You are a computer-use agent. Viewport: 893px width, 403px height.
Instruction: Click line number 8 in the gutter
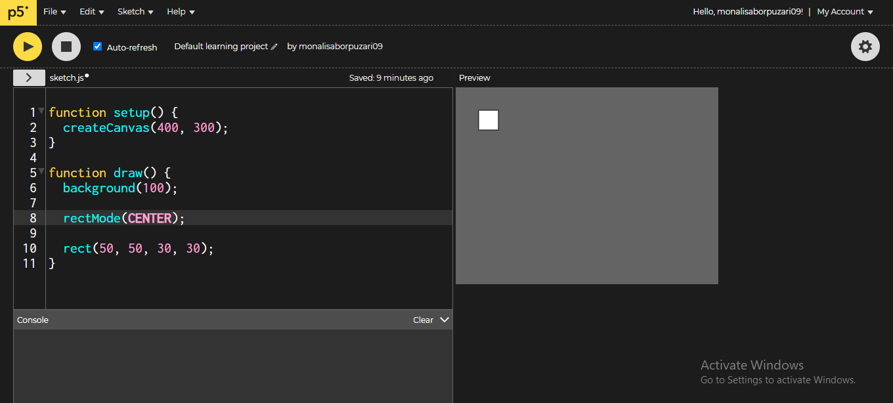(33, 218)
